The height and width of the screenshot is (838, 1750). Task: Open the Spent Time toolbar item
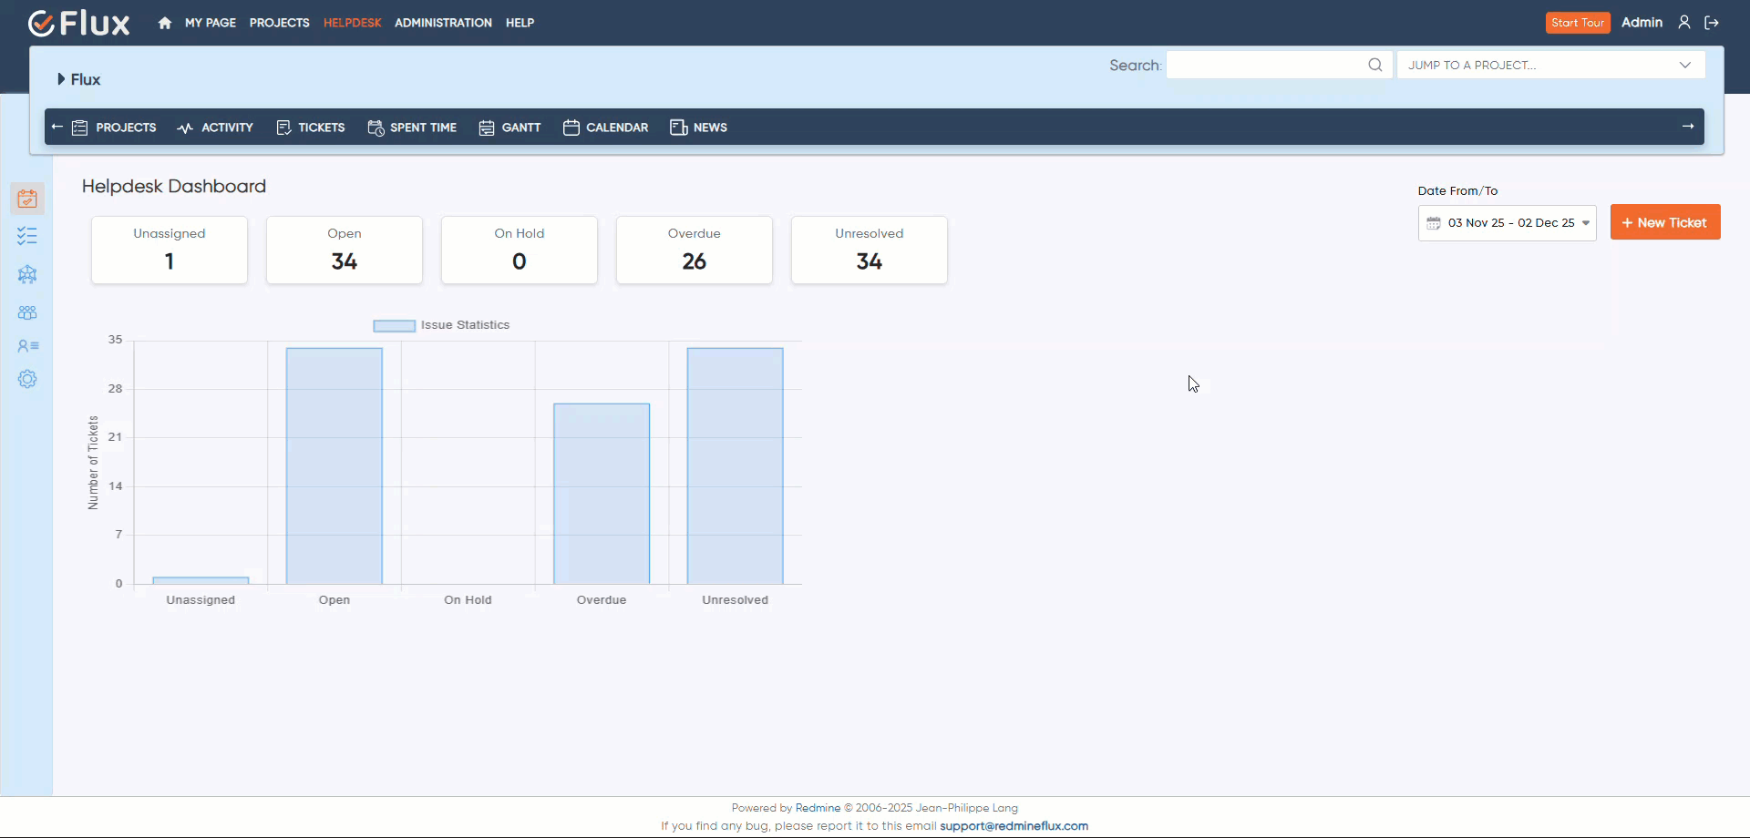click(x=412, y=128)
